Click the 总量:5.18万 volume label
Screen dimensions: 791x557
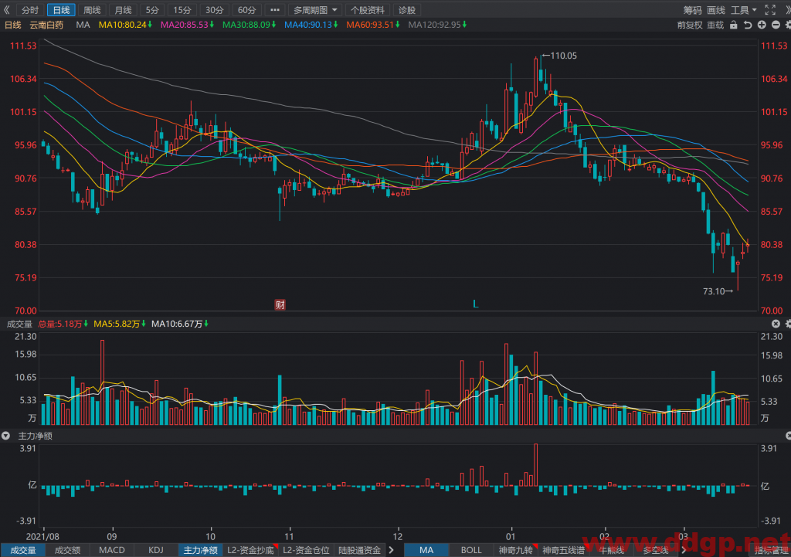tap(63, 324)
